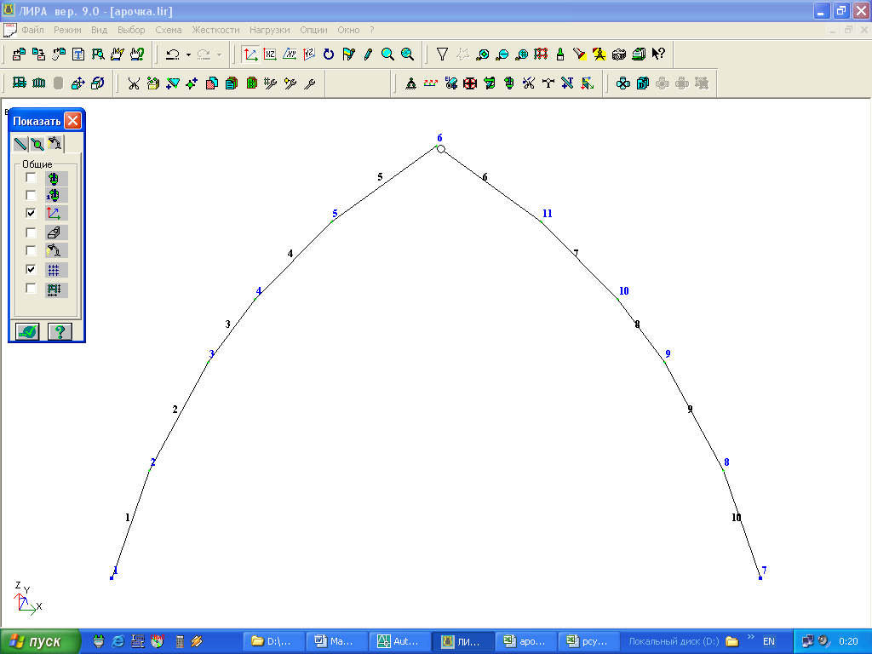Image resolution: width=872 pixels, height=654 pixels.
Task: Click the zoom-in magnifier with plus
Action: point(482,54)
